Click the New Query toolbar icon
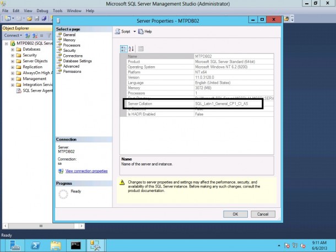This screenshot has width=336, height=252. [8, 18]
